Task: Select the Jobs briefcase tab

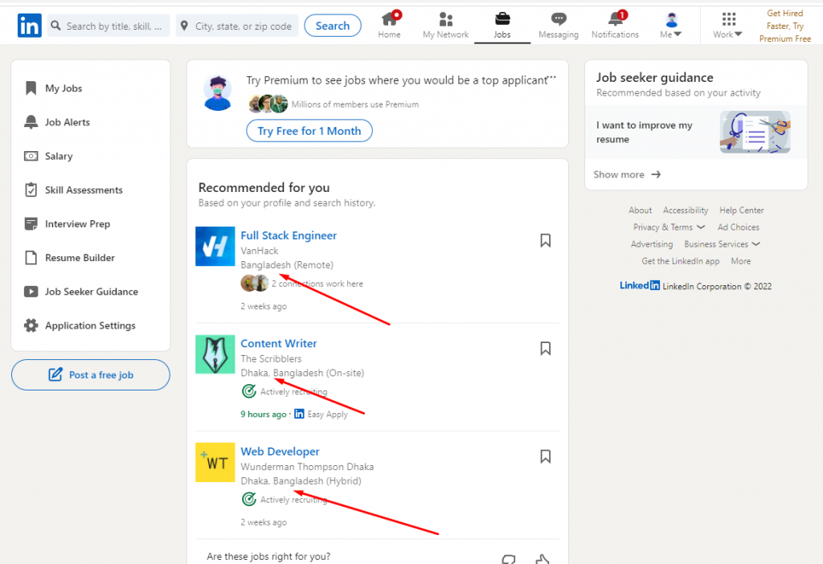Action: pyautogui.click(x=502, y=25)
